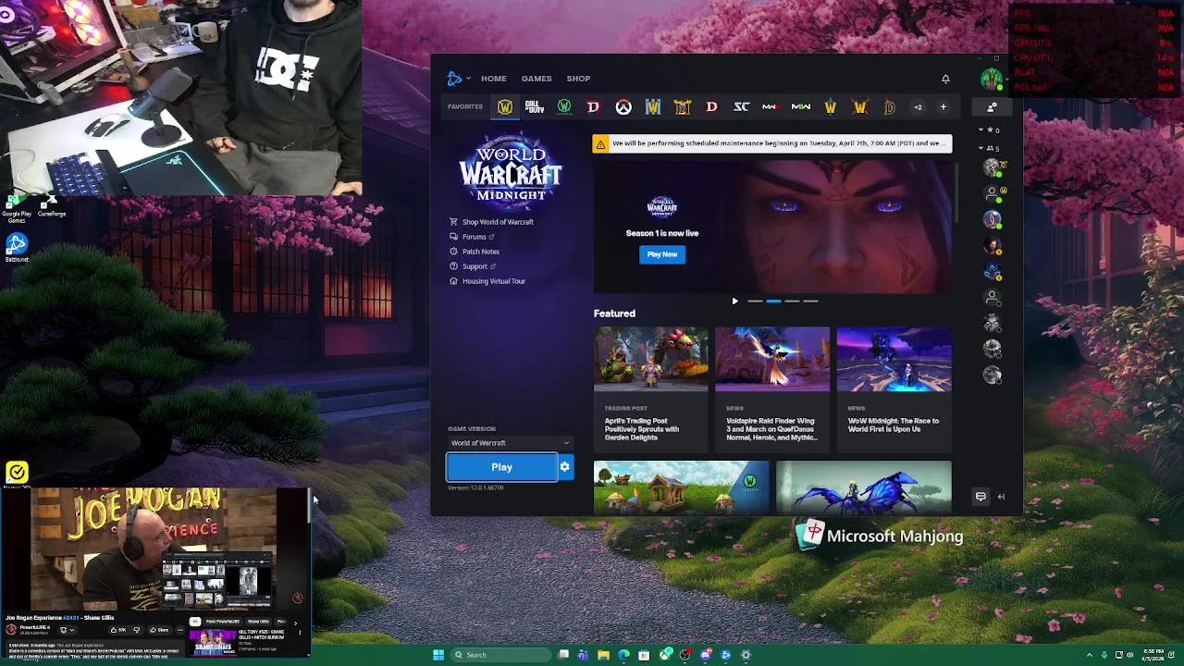Image resolution: width=1184 pixels, height=666 pixels.
Task: Click scheduled maintenance warning banner
Action: click(772, 143)
